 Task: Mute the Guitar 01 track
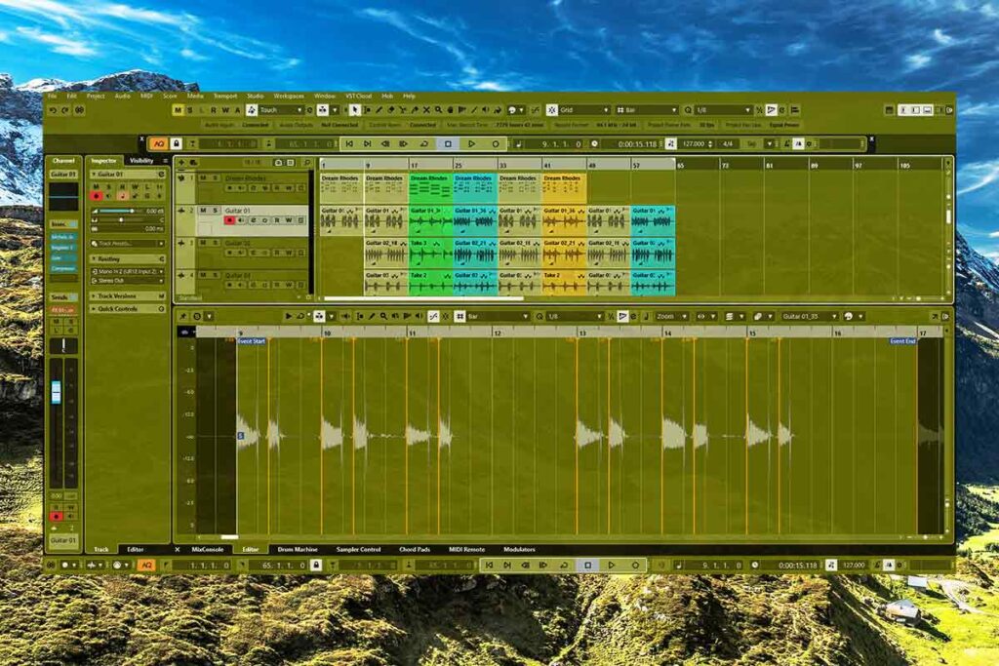pyautogui.click(x=203, y=210)
